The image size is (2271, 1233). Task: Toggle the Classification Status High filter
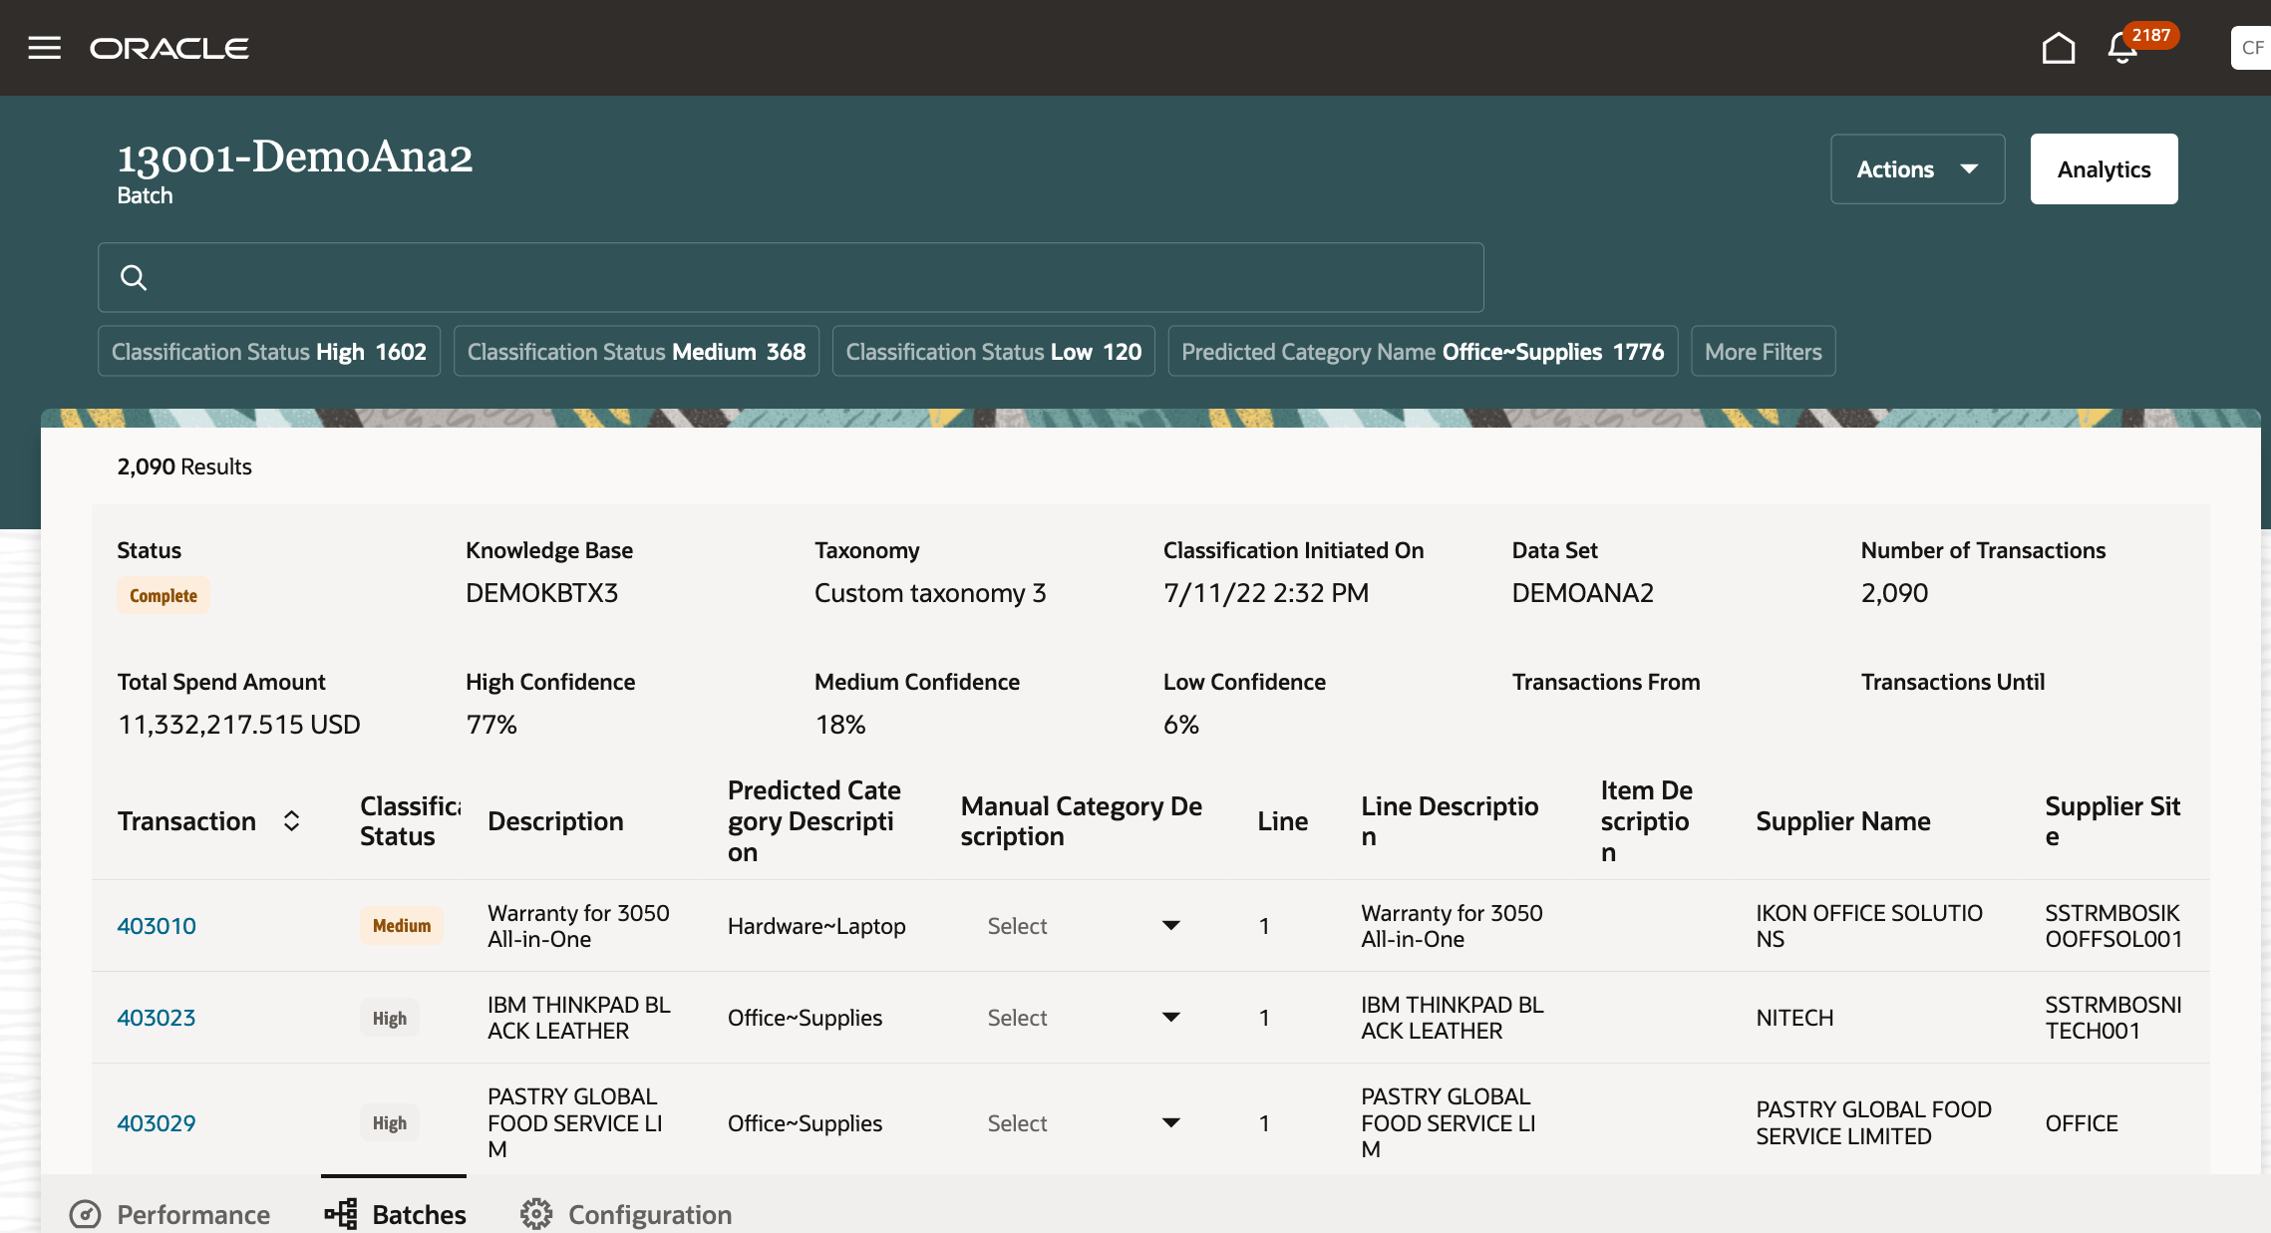(x=269, y=352)
